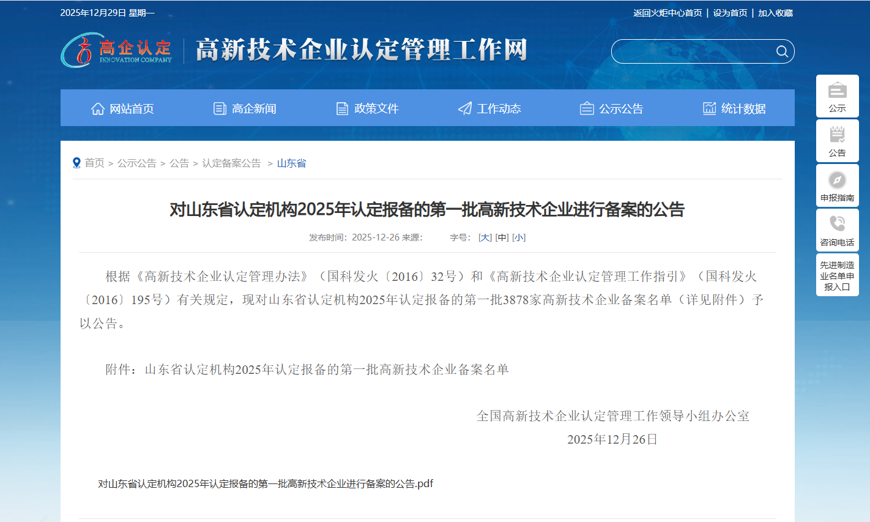Click the compass icon for 申报指南

[x=837, y=180]
